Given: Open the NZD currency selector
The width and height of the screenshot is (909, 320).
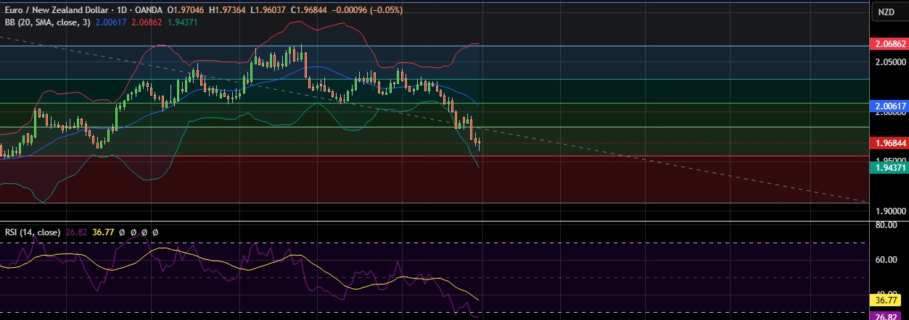Looking at the screenshot, I should point(887,12).
